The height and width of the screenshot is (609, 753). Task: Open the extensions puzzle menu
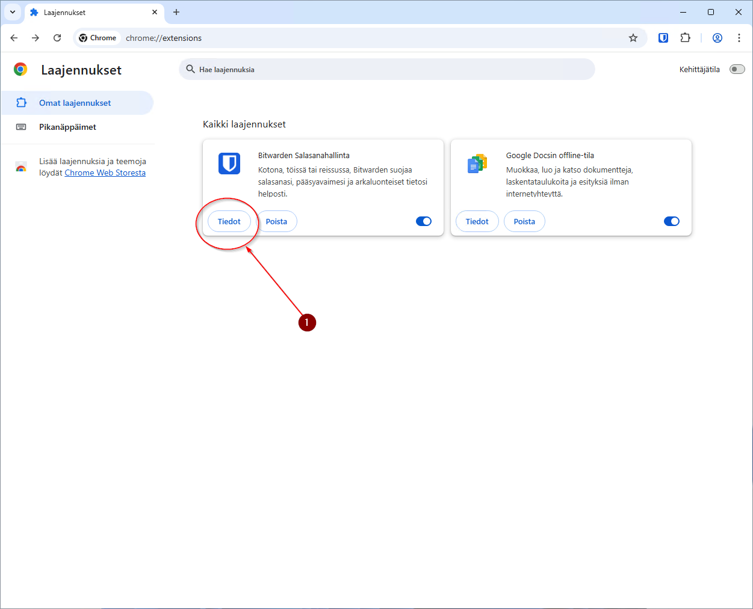685,38
